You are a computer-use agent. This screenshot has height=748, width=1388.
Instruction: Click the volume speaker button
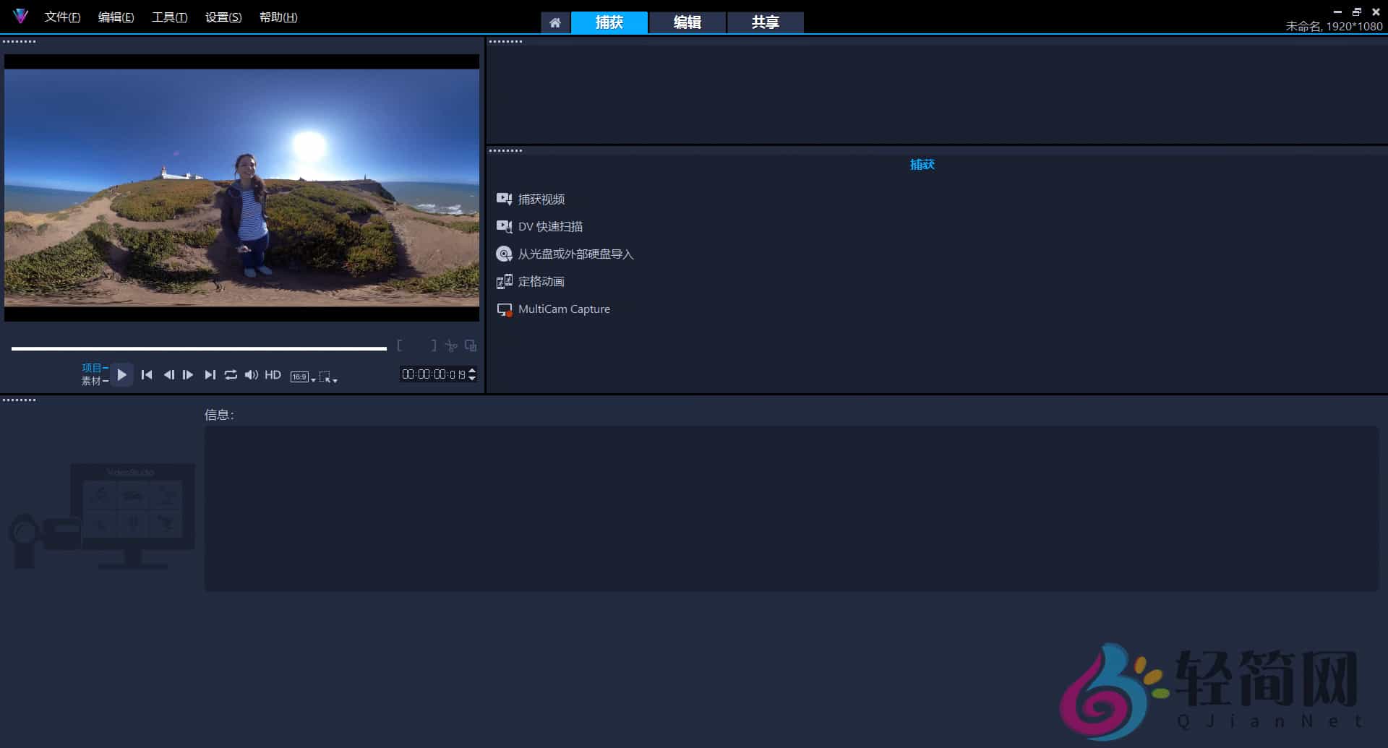pos(252,375)
